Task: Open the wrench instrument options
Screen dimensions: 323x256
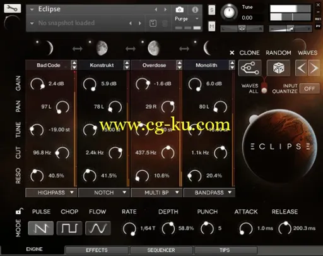Action: [x=12, y=8]
